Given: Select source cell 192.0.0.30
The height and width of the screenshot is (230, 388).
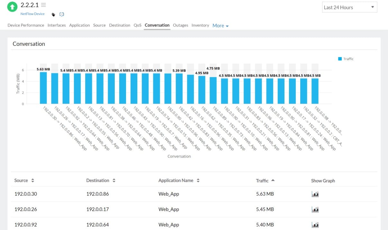Looking at the screenshot, I should click(x=26, y=194).
